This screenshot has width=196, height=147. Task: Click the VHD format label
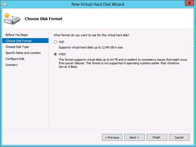pyautogui.click(x=61, y=42)
